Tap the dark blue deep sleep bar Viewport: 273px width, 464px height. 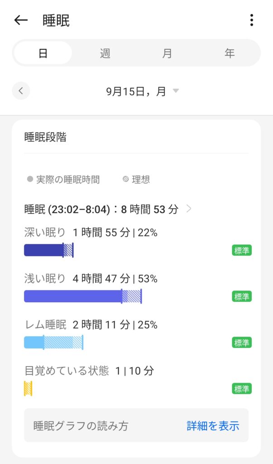pyautogui.click(x=43, y=250)
